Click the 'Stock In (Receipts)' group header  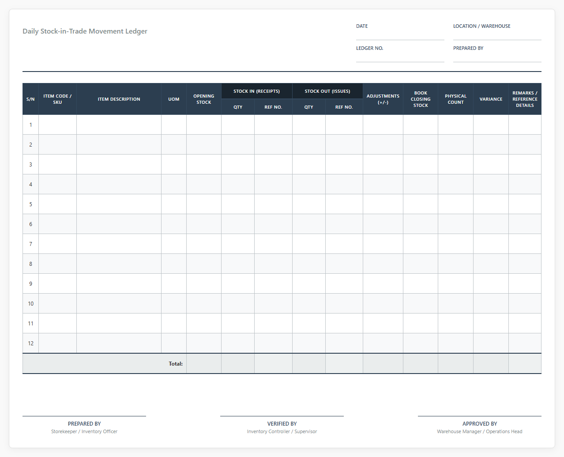[257, 91]
